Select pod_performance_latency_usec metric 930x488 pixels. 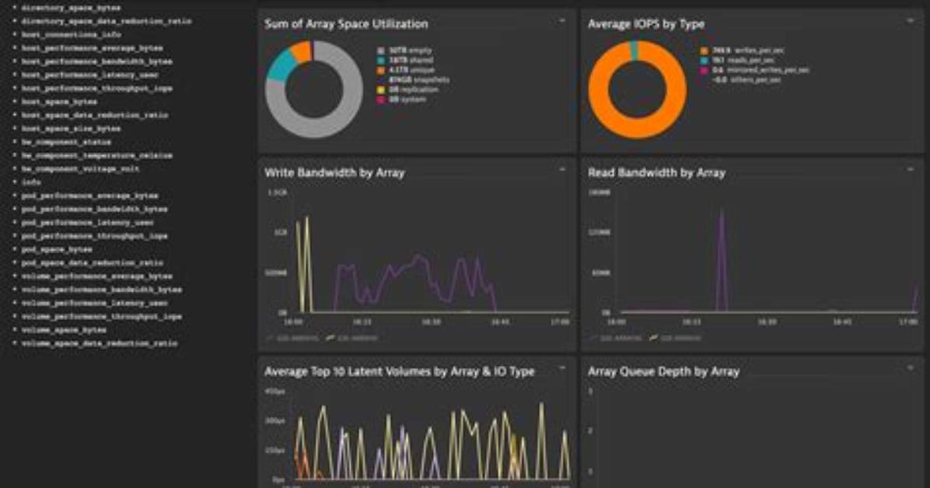87,223
